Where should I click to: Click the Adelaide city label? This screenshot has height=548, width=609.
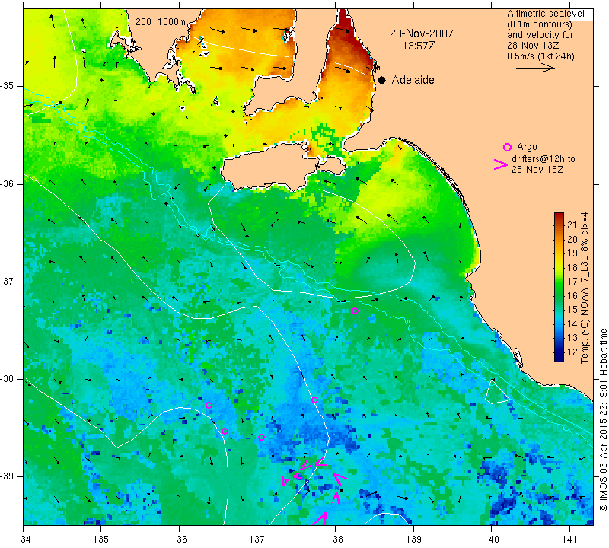[413, 80]
